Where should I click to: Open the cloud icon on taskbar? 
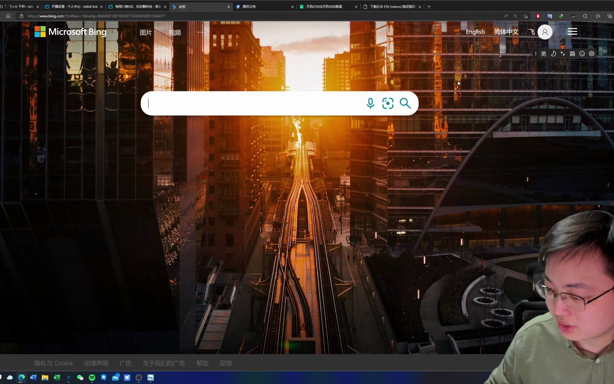[10, 377]
